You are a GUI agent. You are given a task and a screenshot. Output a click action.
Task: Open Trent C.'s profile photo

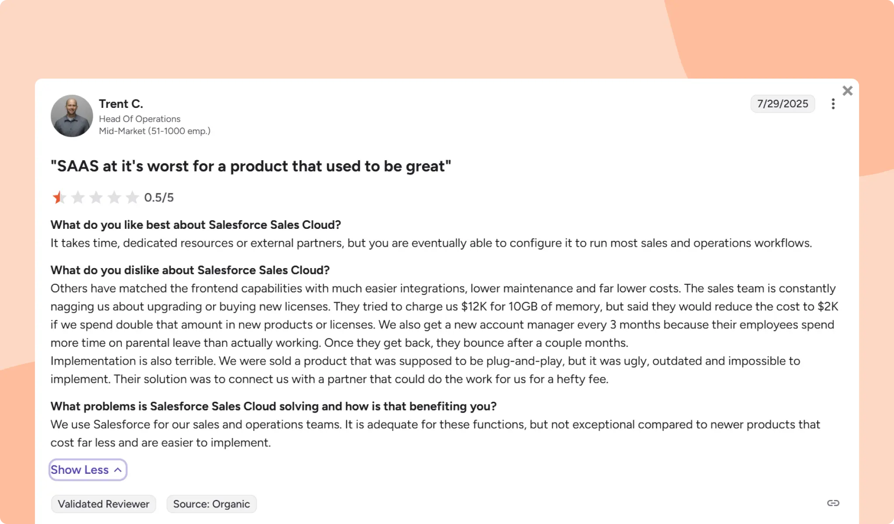pos(72,116)
